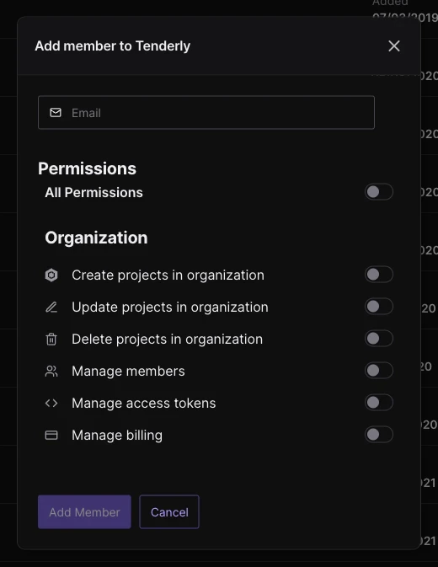The width and height of the screenshot is (438, 567).
Task: Click the Add Member button
Action: 84,511
